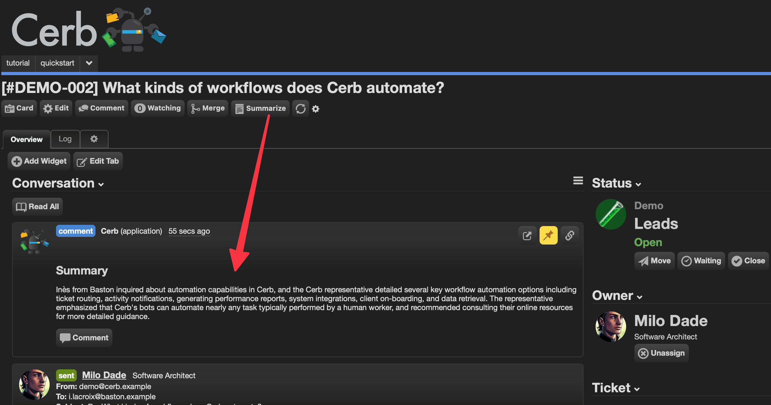Click the i.lacroix@baston.example To address
The width and height of the screenshot is (771, 405).
(112, 397)
